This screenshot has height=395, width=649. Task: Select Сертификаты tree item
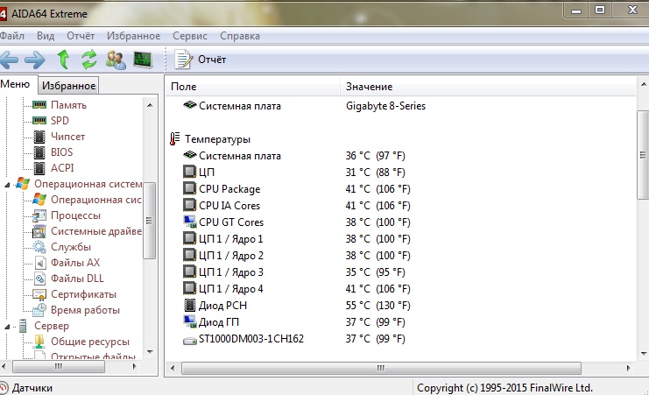pos(83,294)
